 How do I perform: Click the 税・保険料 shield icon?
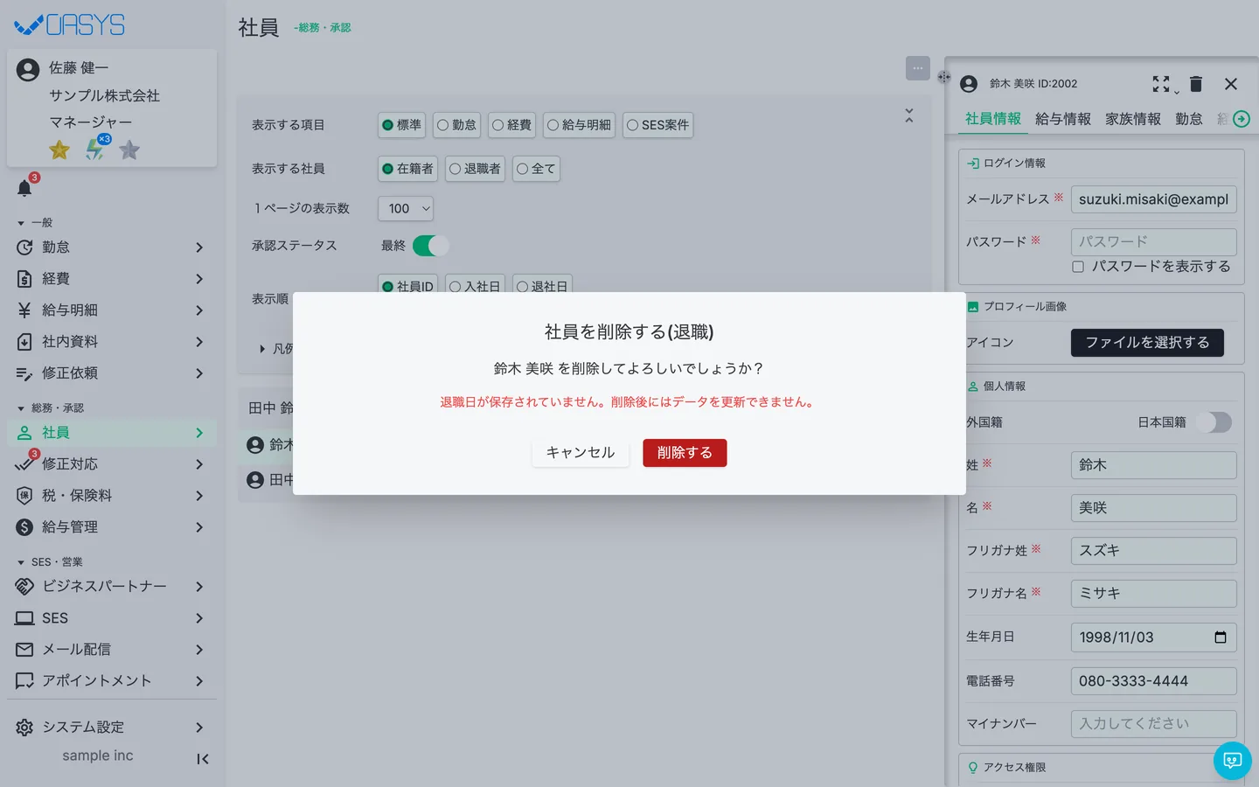pyautogui.click(x=24, y=496)
